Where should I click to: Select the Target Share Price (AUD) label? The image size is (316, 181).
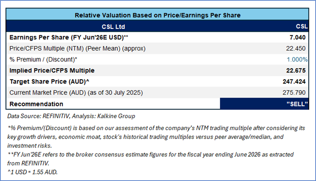(48, 82)
